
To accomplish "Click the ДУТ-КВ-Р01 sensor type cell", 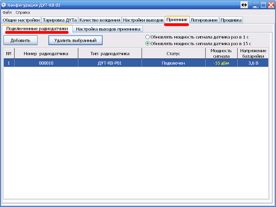I will (110, 63).
